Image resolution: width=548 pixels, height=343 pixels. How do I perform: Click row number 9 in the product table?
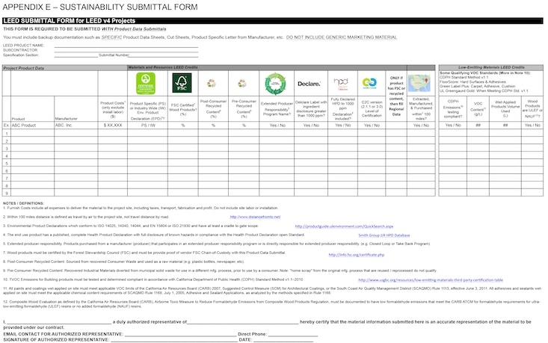click(6, 193)
